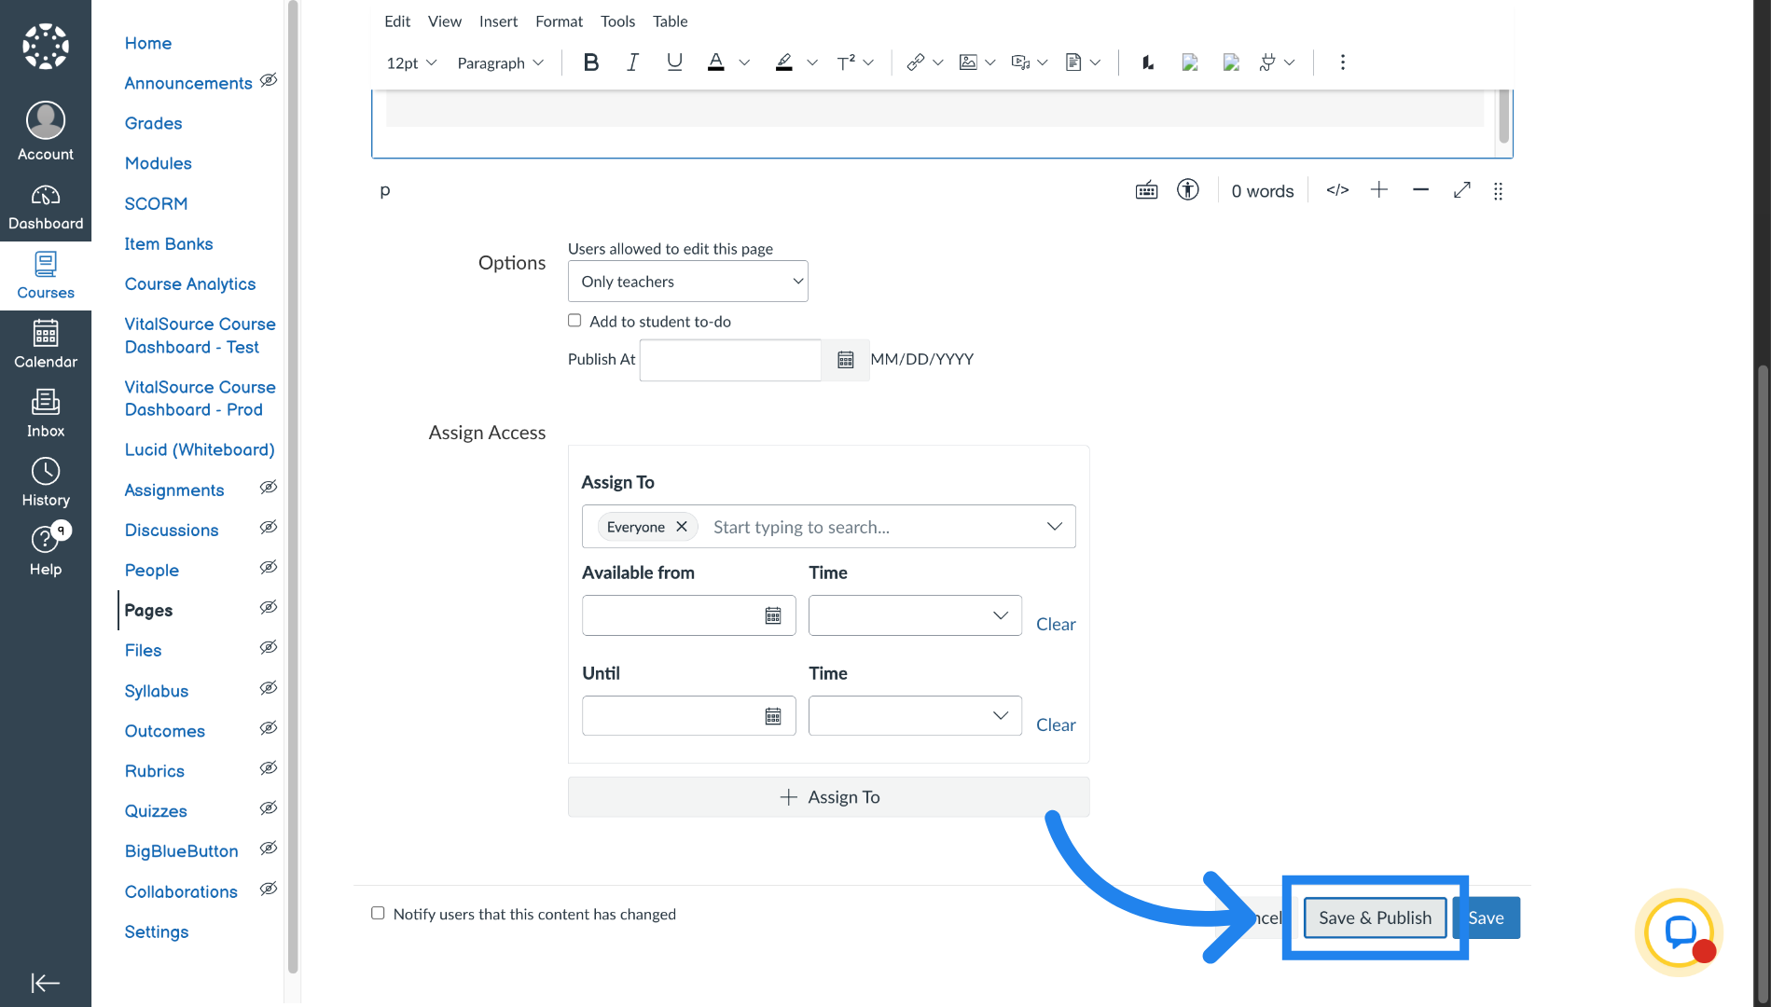
Task: Toggle Quizzes visibility eye icon
Action: tap(269, 808)
